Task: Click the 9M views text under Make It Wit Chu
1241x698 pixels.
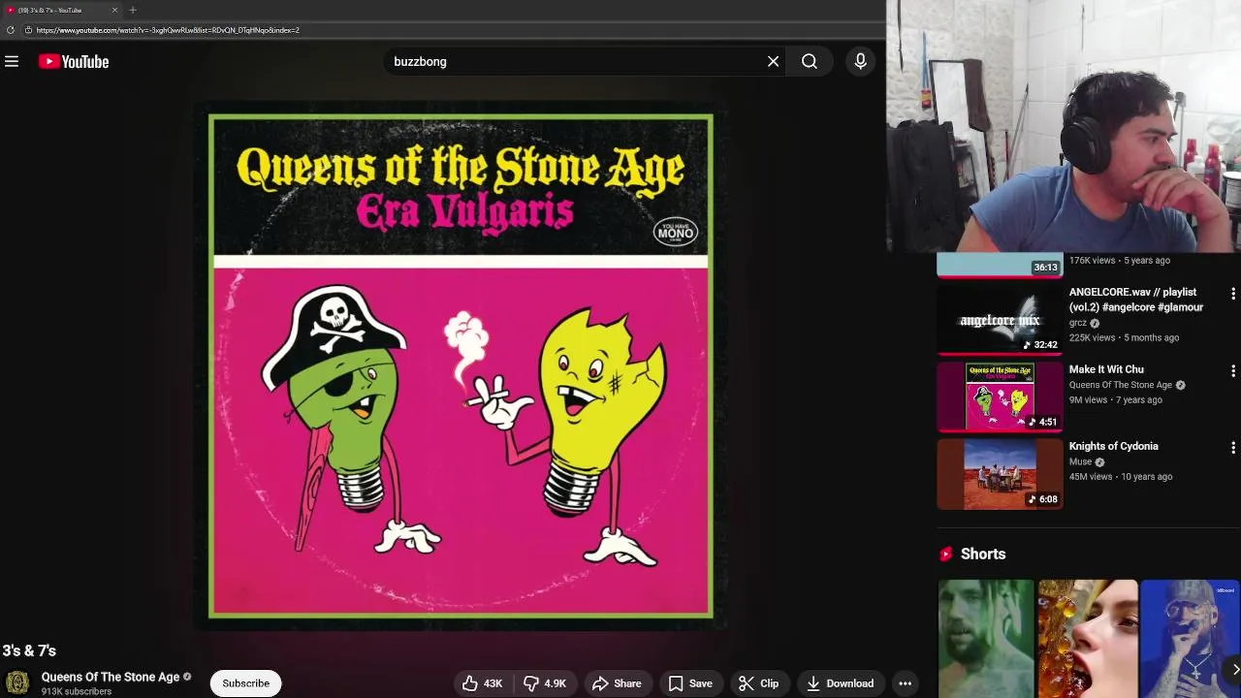Action: point(1088,399)
